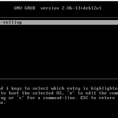Click the word "return" after ESC

[x=107, y=98]
